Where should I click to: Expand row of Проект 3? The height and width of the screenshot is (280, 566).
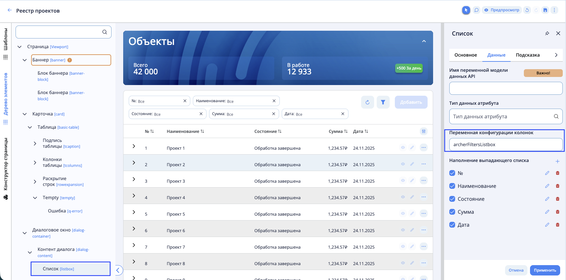[134, 179]
